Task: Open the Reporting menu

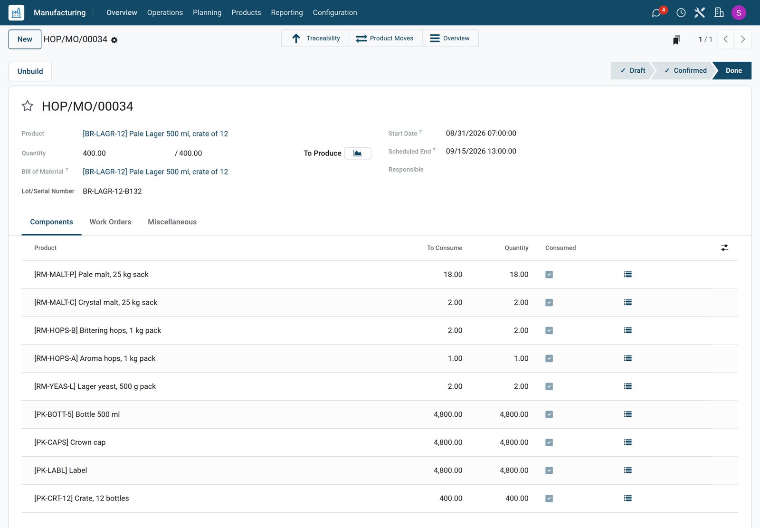Action: click(x=287, y=12)
